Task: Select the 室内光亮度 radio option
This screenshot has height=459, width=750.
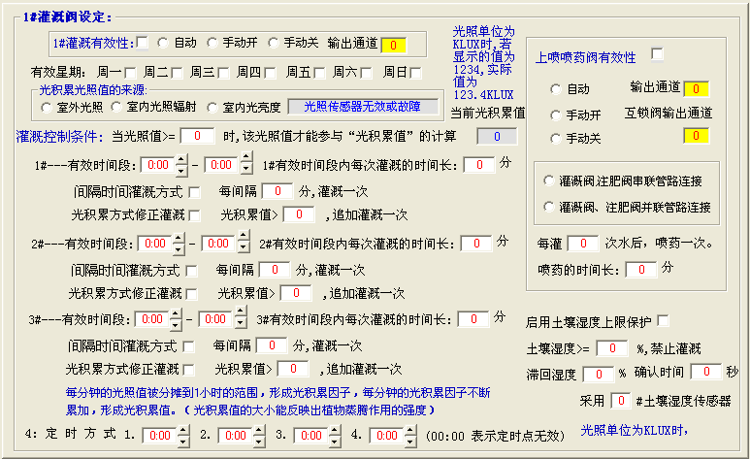Action: [211, 107]
